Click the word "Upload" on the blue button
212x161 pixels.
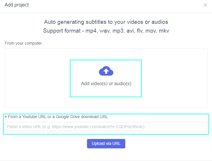click(x=98, y=144)
